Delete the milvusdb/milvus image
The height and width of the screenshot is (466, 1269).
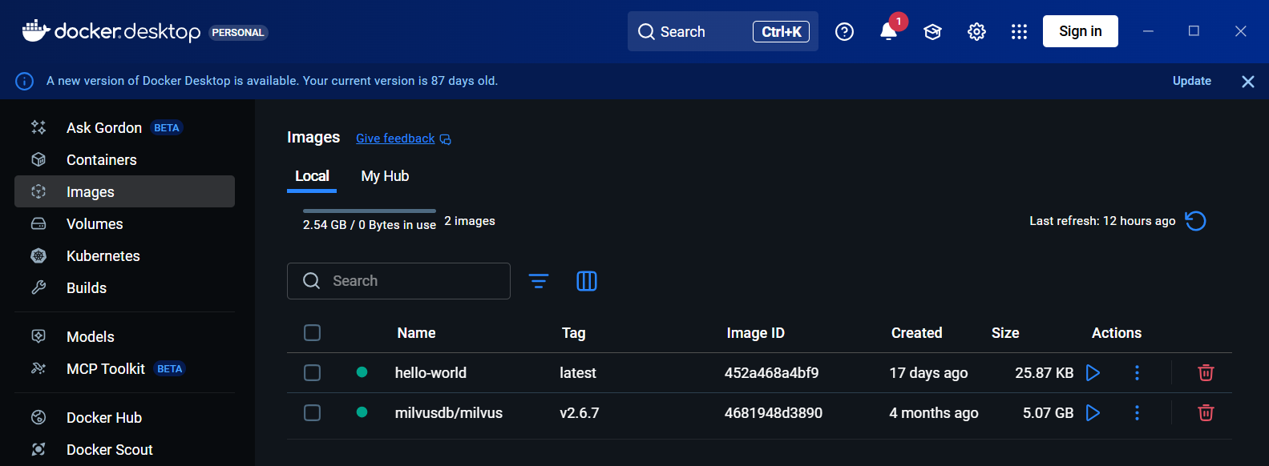click(x=1206, y=412)
